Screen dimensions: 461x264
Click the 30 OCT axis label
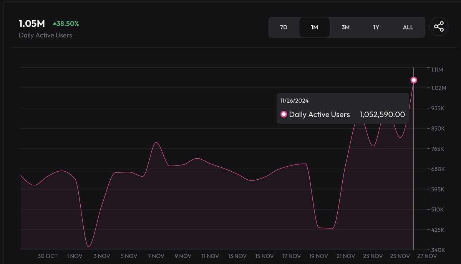(x=48, y=256)
